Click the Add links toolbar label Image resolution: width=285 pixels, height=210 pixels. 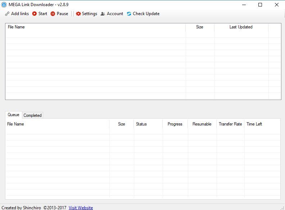click(x=20, y=14)
